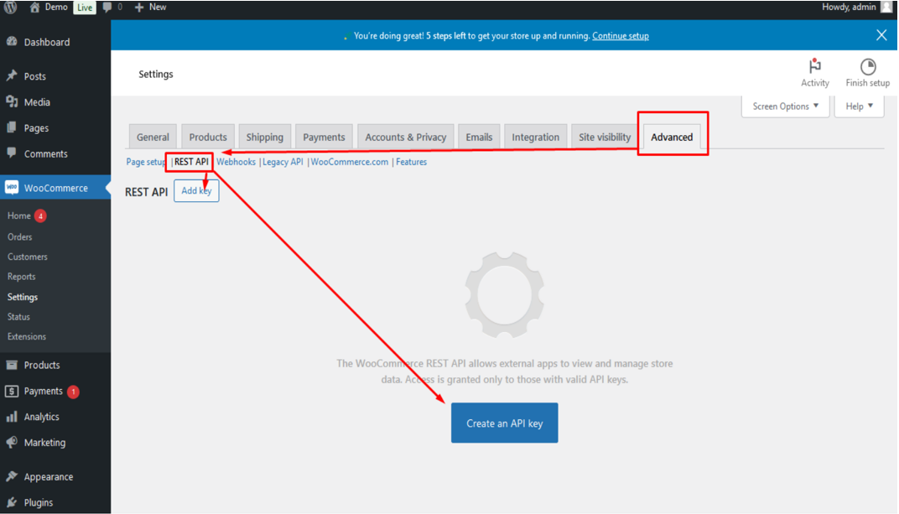The image size is (899, 514).
Task: Open the New content menu
Action: click(150, 8)
